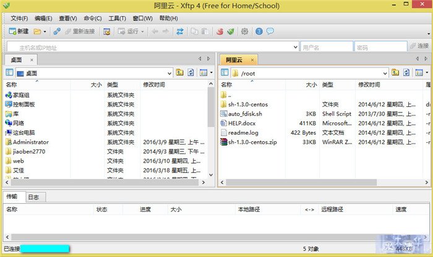Select the jiaoben2770 folder
433x257 pixels.
[29, 151]
